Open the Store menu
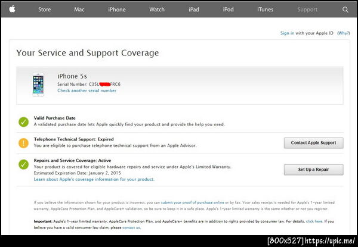 (x=45, y=10)
